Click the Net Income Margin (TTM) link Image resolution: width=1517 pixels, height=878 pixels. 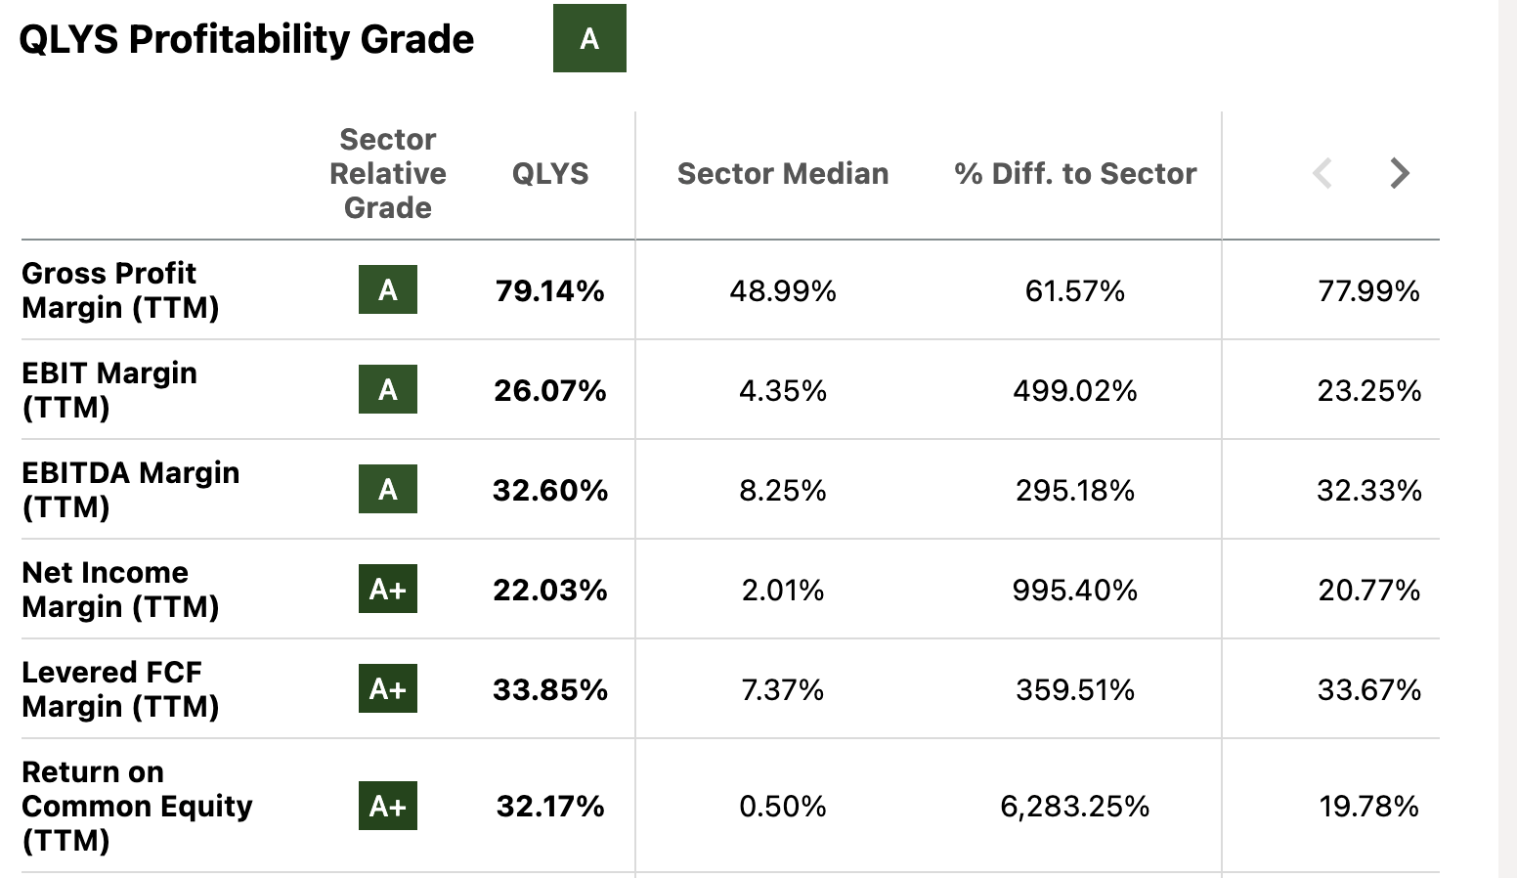[x=120, y=589]
